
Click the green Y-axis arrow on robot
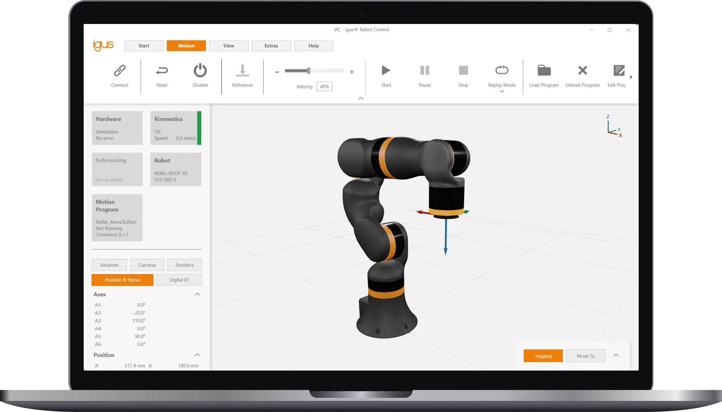[466, 212]
